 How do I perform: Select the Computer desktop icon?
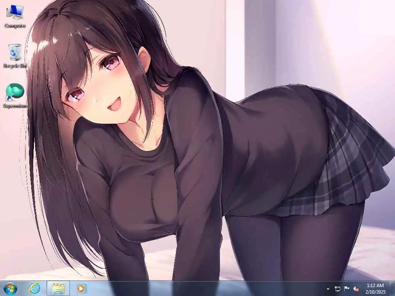[15, 16]
